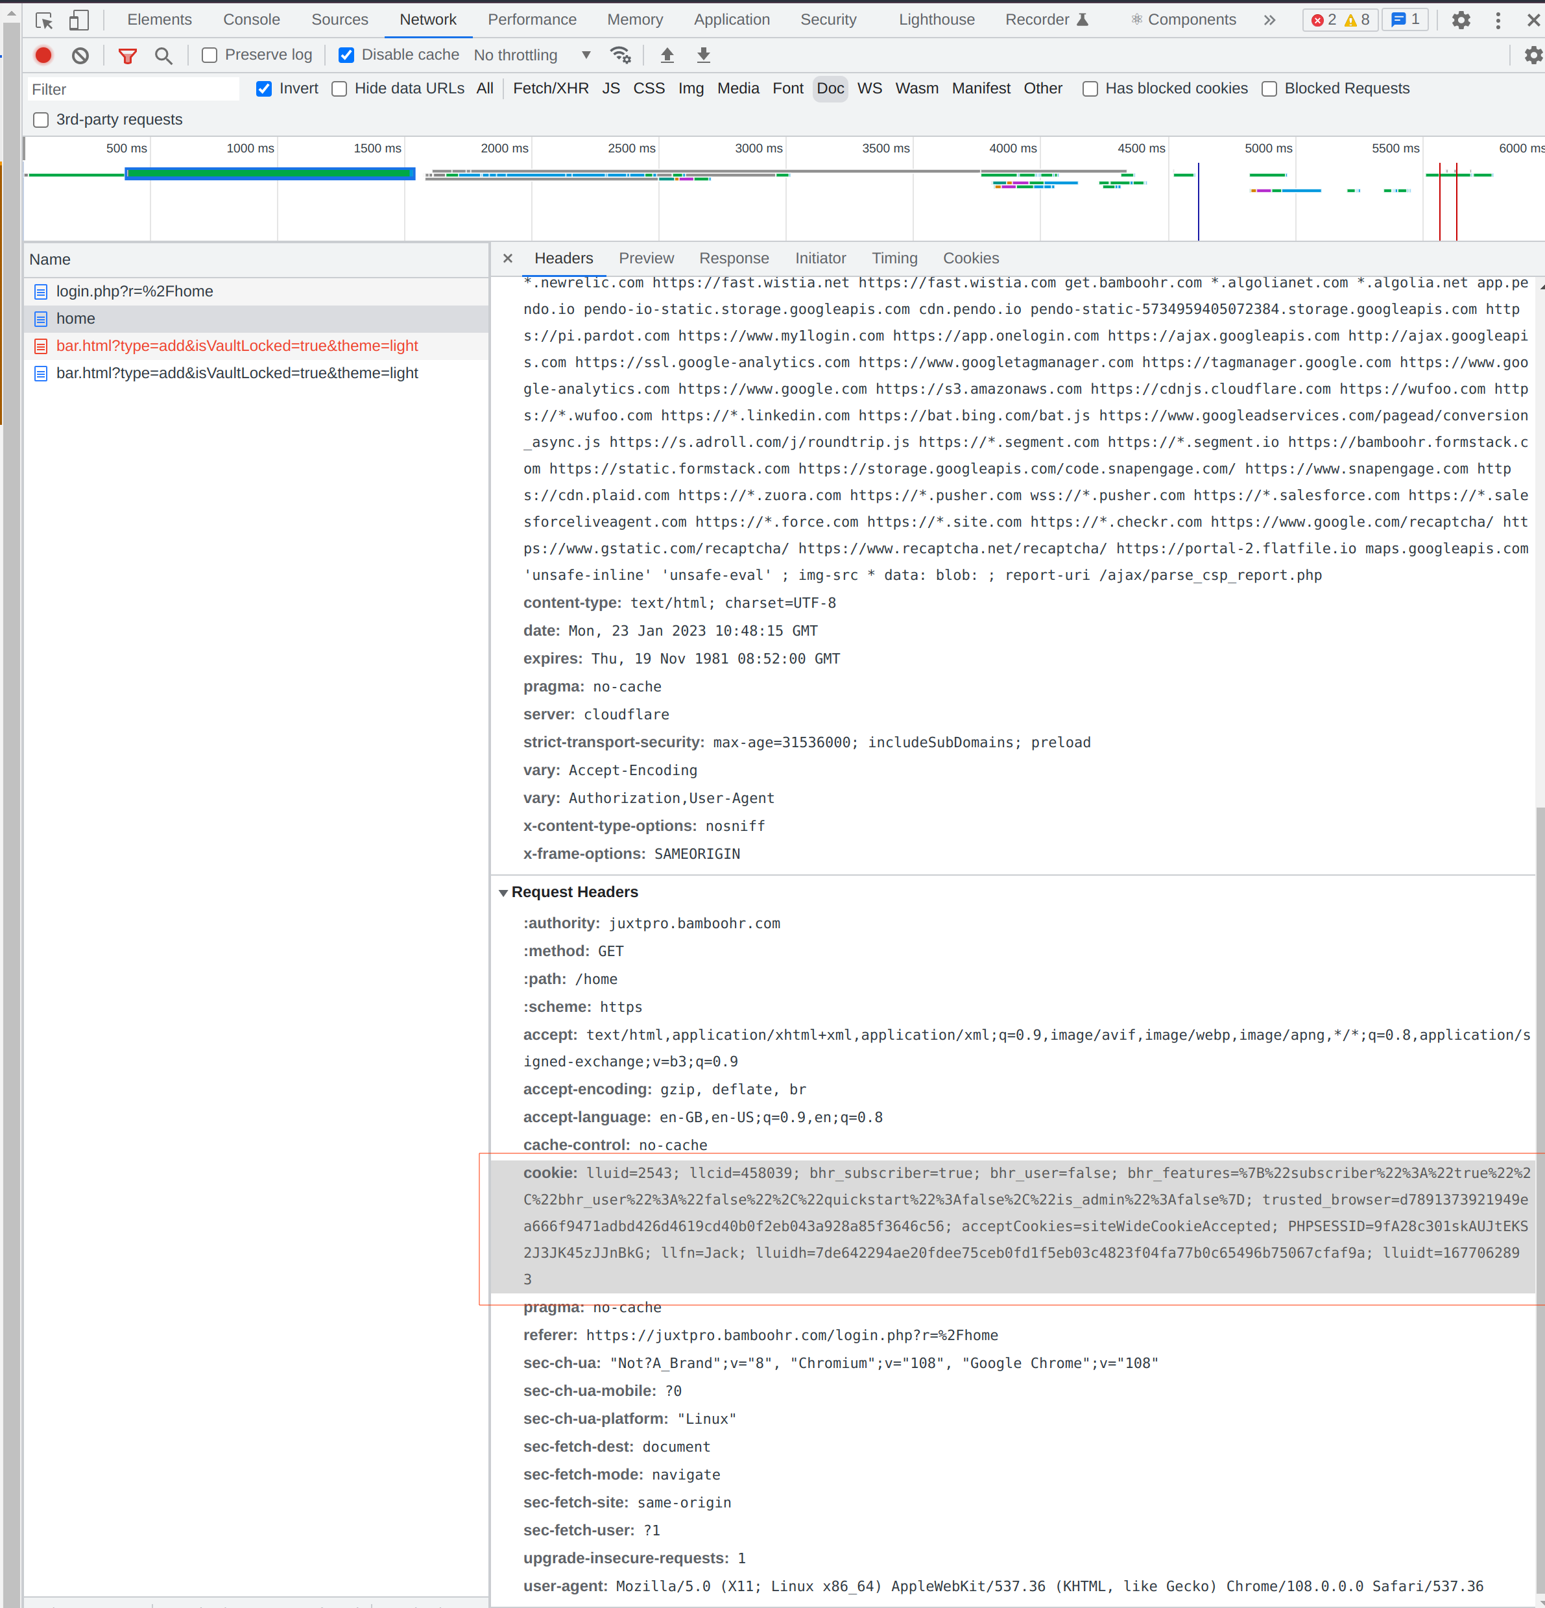Import HAR file via upload arrow
This screenshot has width=1545, height=1608.
[667, 55]
